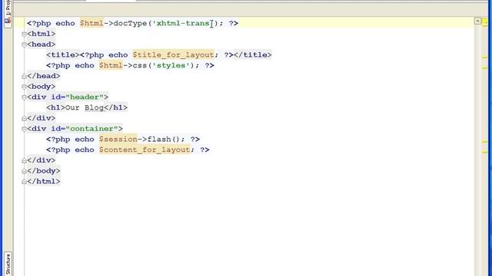Image resolution: width=492 pixels, height=276 pixels.
Task: Click the <body> tag text
Action: [x=41, y=87]
